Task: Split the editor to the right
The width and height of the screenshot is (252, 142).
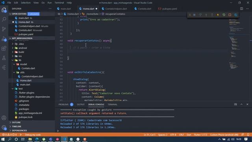Action: [241, 9]
